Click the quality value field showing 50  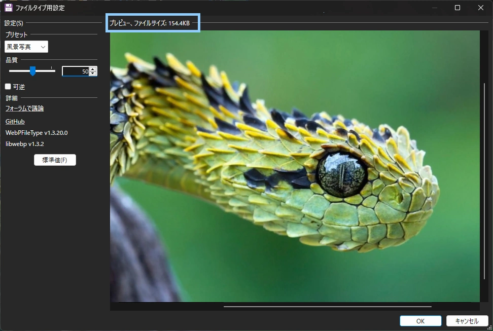tap(76, 71)
